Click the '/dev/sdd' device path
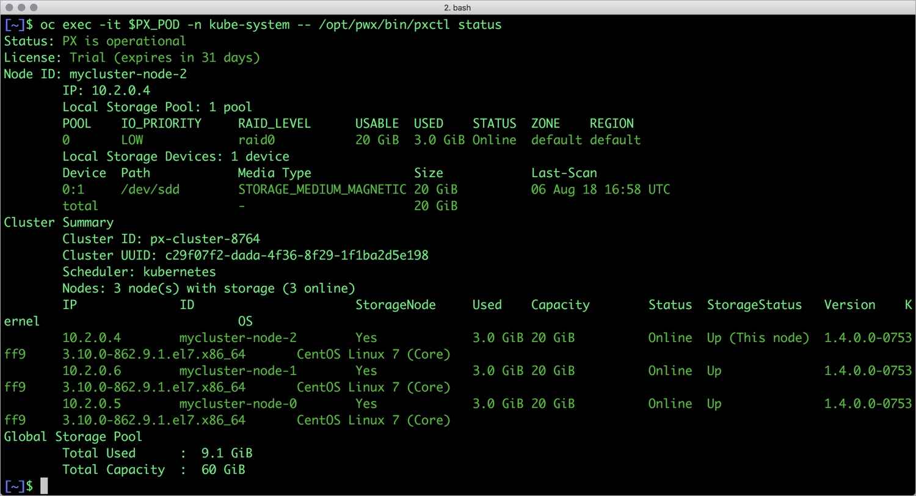 click(150, 189)
